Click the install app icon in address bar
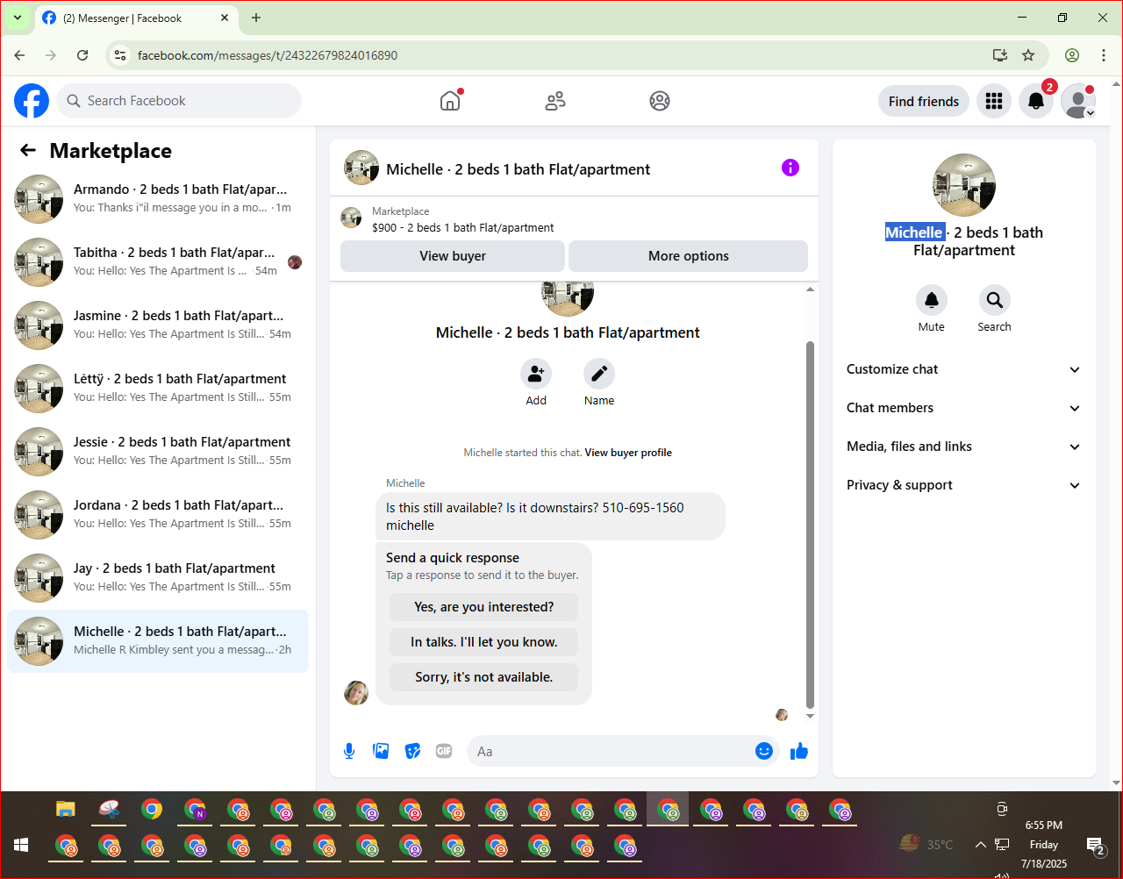Viewport: 1123px width, 879px height. coord(999,55)
